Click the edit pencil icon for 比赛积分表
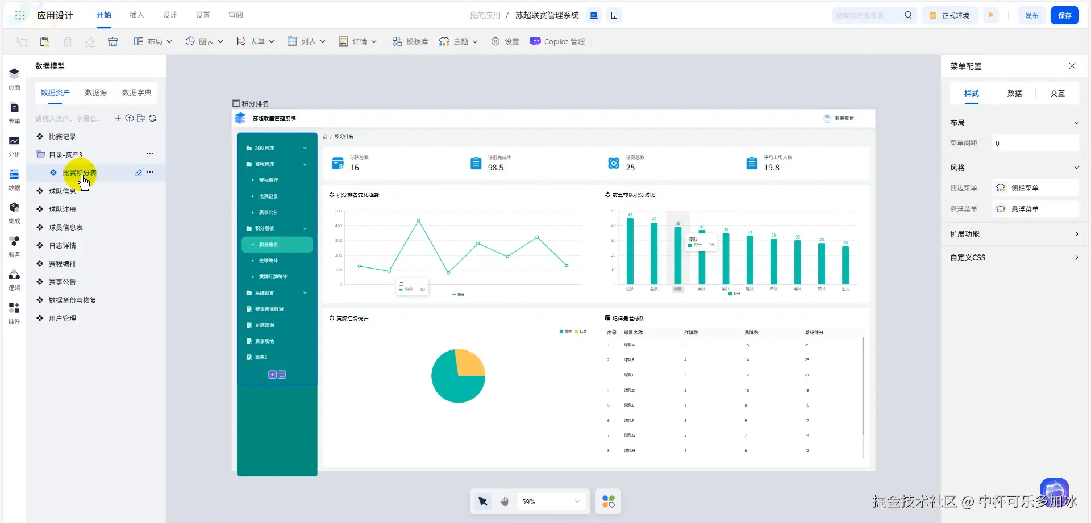1091x523 pixels. [x=139, y=173]
